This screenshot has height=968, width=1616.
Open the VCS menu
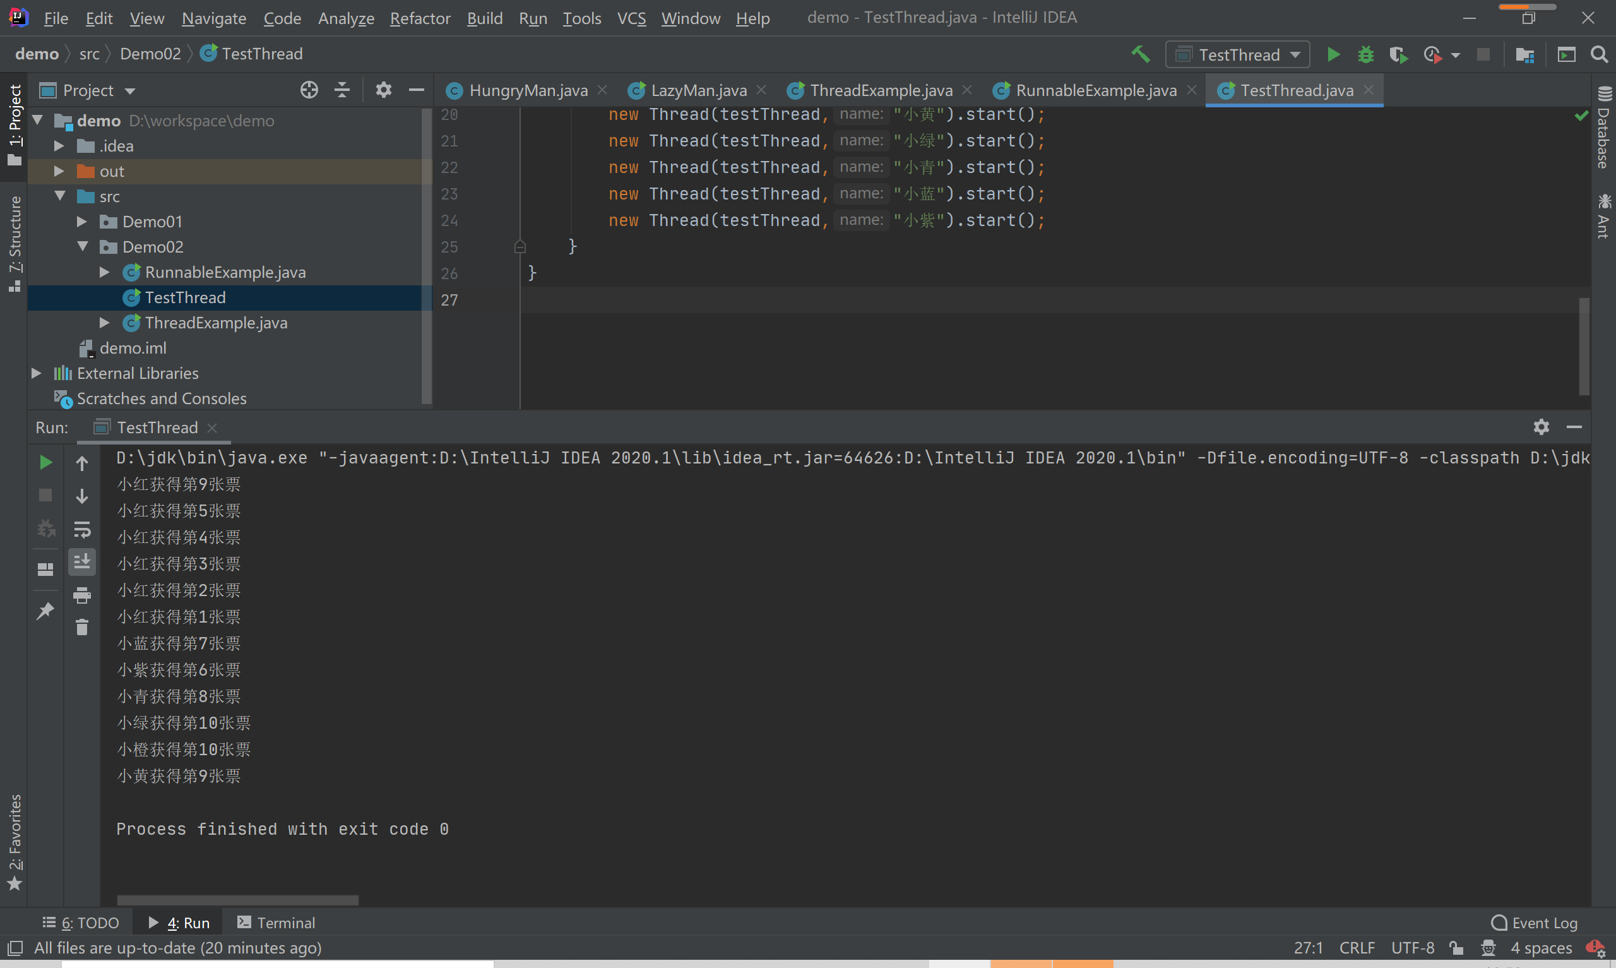pyautogui.click(x=631, y=18)
